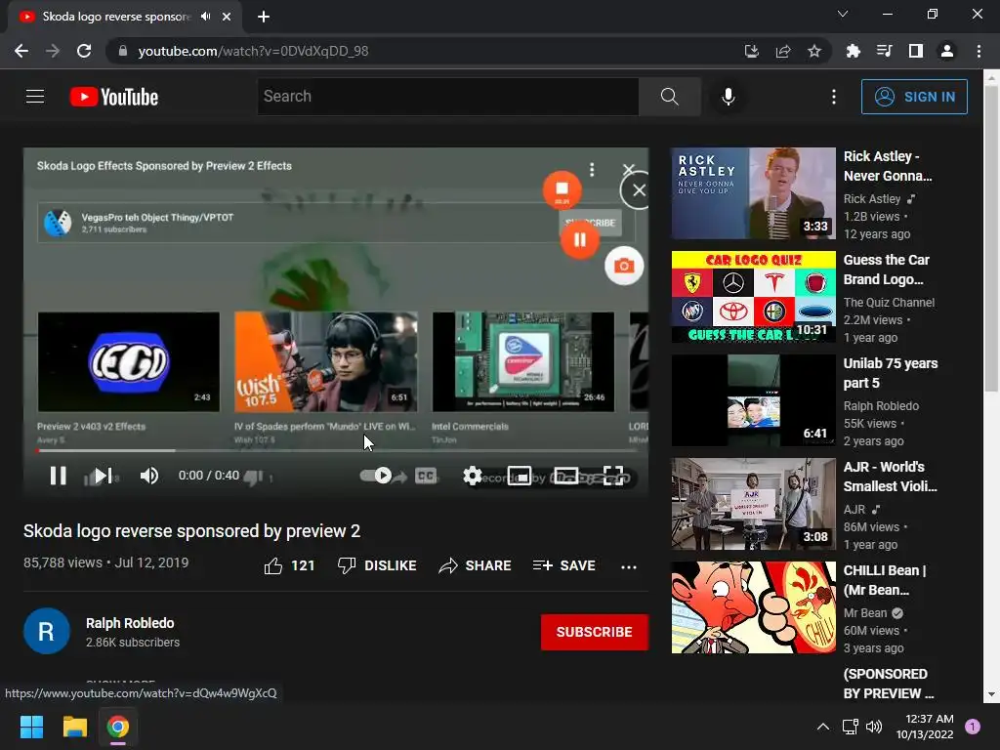Open the SHARE dialog
This screenshot has width=1000, height=750.
point(476,565)
